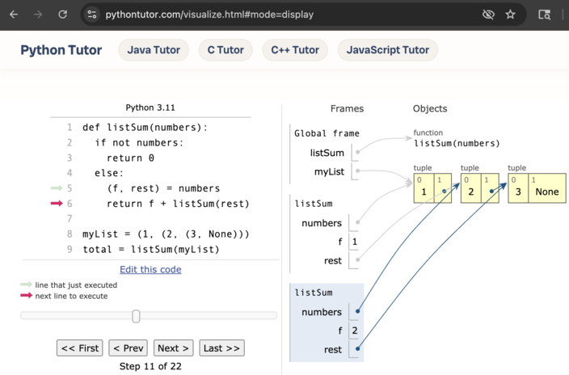Click the execution step slider handle
The height and width of the screenshot is (375, 569).
tap(136, 316)
